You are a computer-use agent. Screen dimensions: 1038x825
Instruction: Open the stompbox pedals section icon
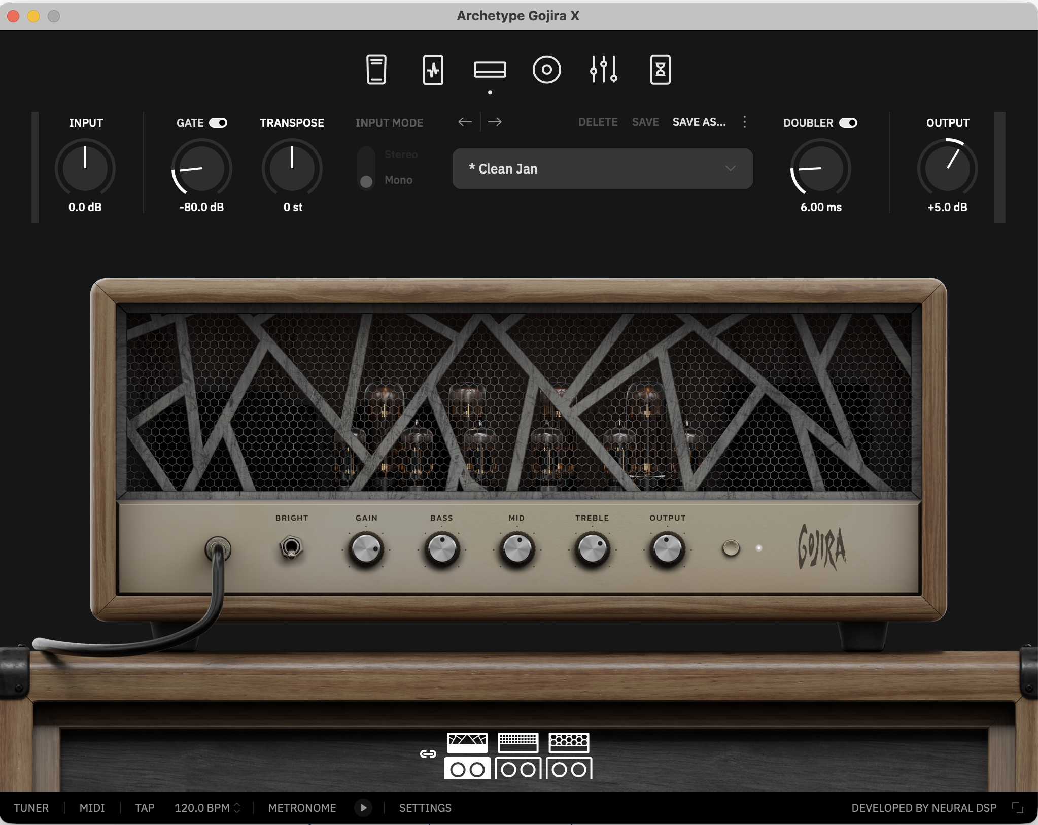[376, 70]
